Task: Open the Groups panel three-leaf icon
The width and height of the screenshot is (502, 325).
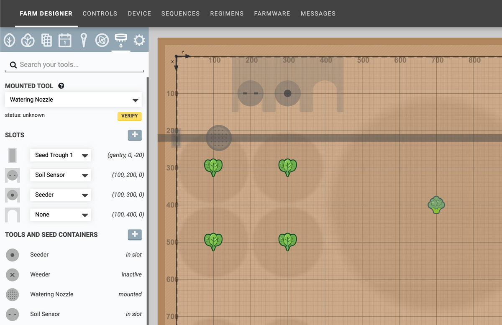Action: pos(28,40)
